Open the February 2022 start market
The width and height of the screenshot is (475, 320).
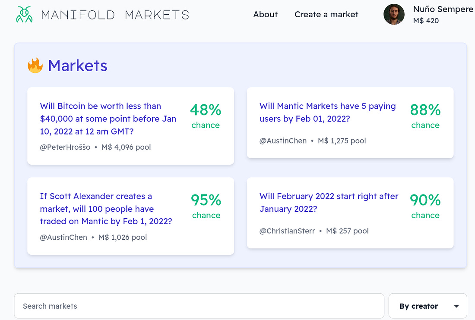pyautogui.click(x=329, y=202)
